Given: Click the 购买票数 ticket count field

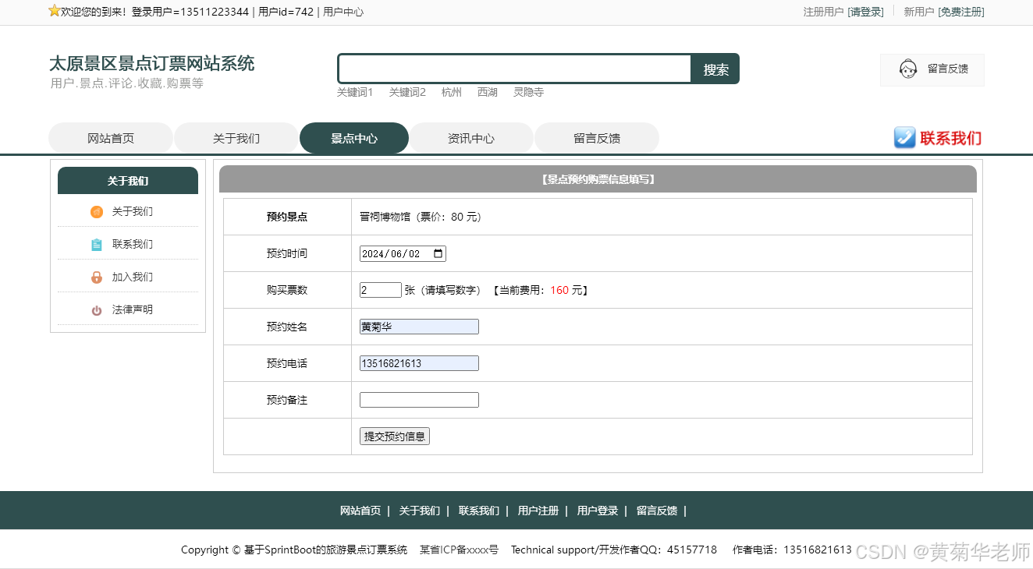Looking at the screenshot, I should click(x=381, y=290).
